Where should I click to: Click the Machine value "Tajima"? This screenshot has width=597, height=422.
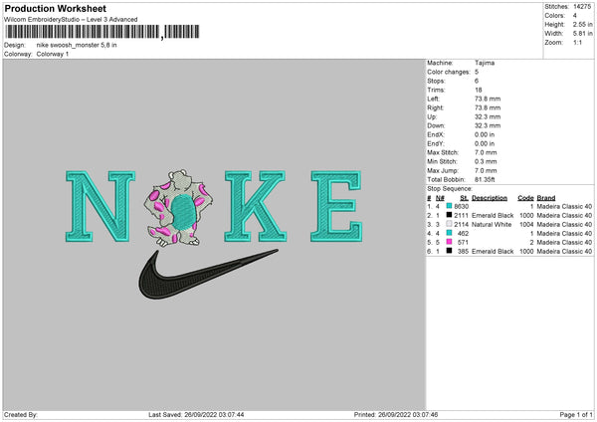[485, 63]
